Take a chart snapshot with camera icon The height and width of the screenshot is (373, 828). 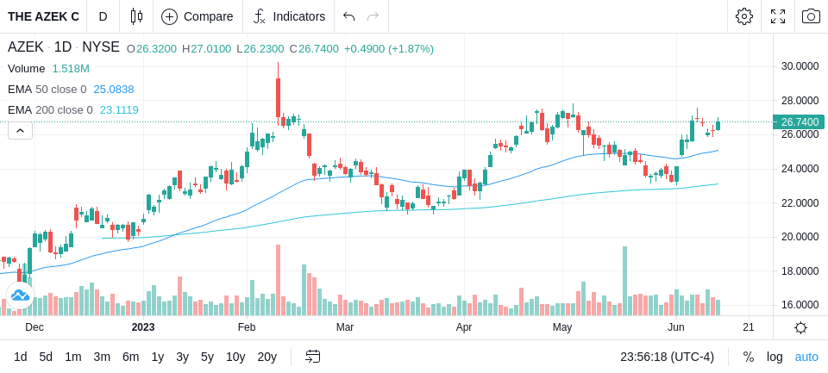[811, 16]
